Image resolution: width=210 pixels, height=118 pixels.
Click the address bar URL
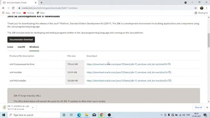click(x=50, y=8)
